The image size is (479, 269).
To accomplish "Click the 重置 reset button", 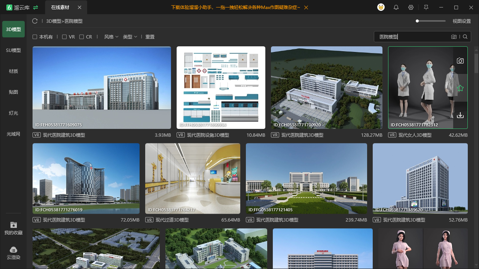I will 150,37.
